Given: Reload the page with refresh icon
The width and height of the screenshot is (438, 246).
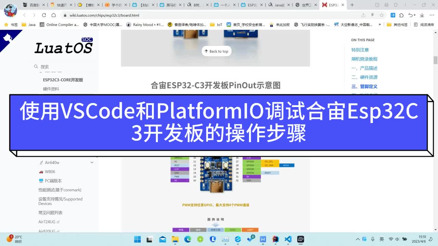Looking at the screenshot, I should coord(44,15).
